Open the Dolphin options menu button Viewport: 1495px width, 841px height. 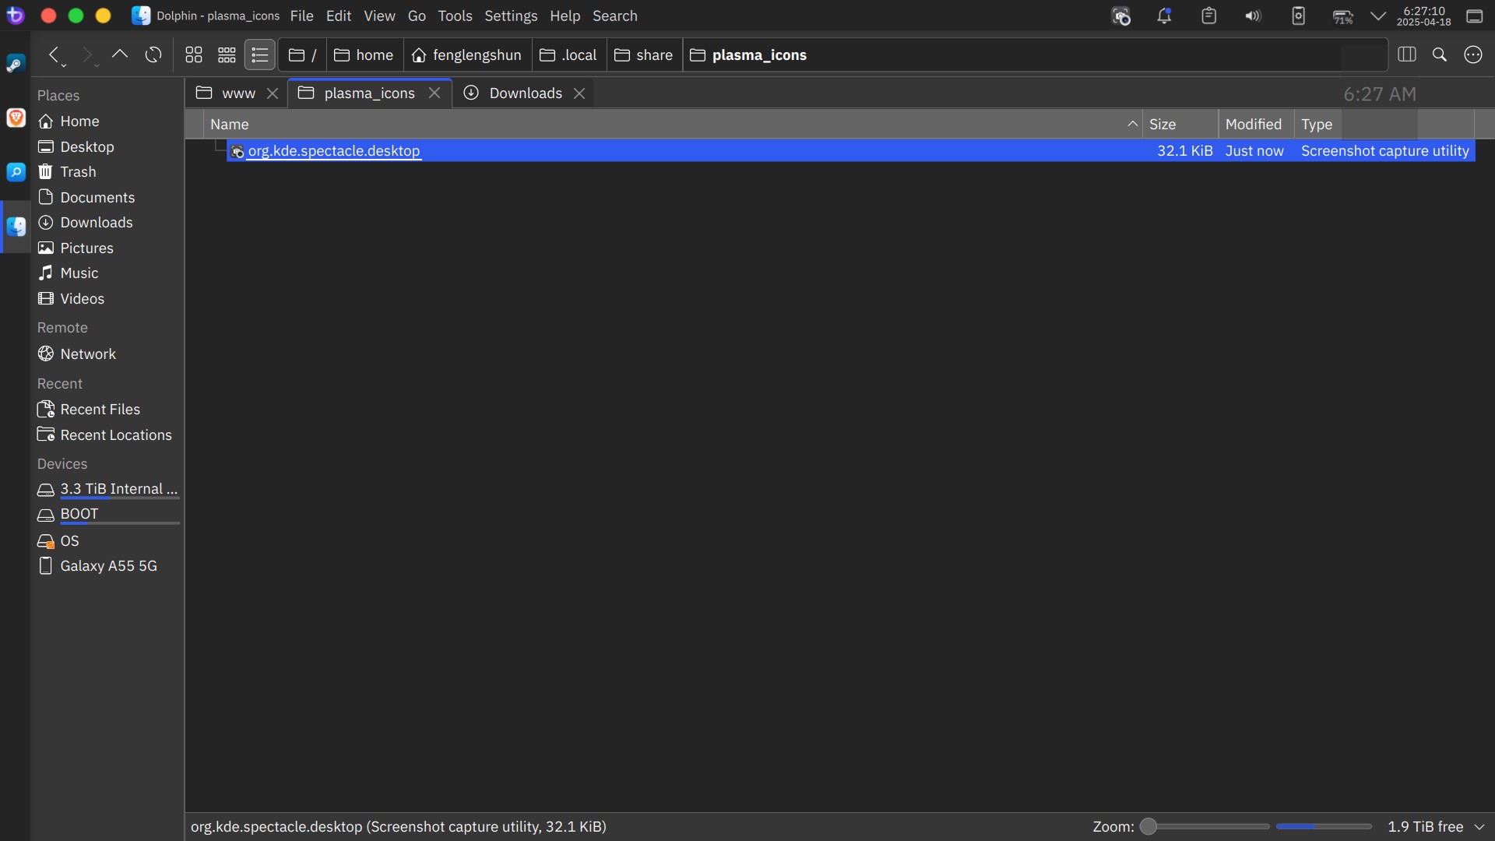[1473, 55]
